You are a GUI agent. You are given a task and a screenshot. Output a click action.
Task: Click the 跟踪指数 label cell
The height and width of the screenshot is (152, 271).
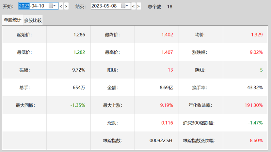point(113,141)
